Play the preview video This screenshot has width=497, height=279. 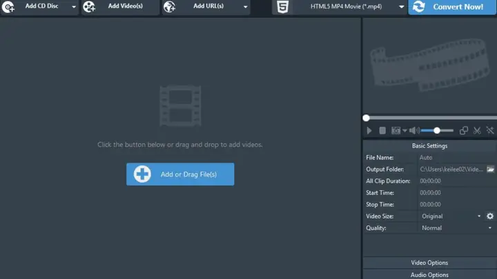(369, 131)
